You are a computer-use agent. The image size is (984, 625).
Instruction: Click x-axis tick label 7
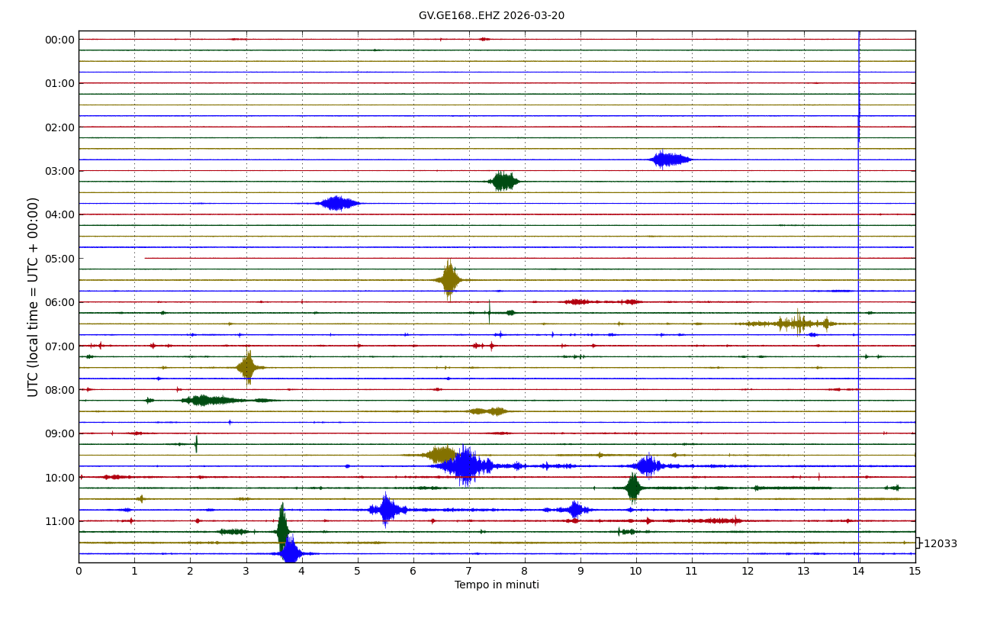pos(469,571)
